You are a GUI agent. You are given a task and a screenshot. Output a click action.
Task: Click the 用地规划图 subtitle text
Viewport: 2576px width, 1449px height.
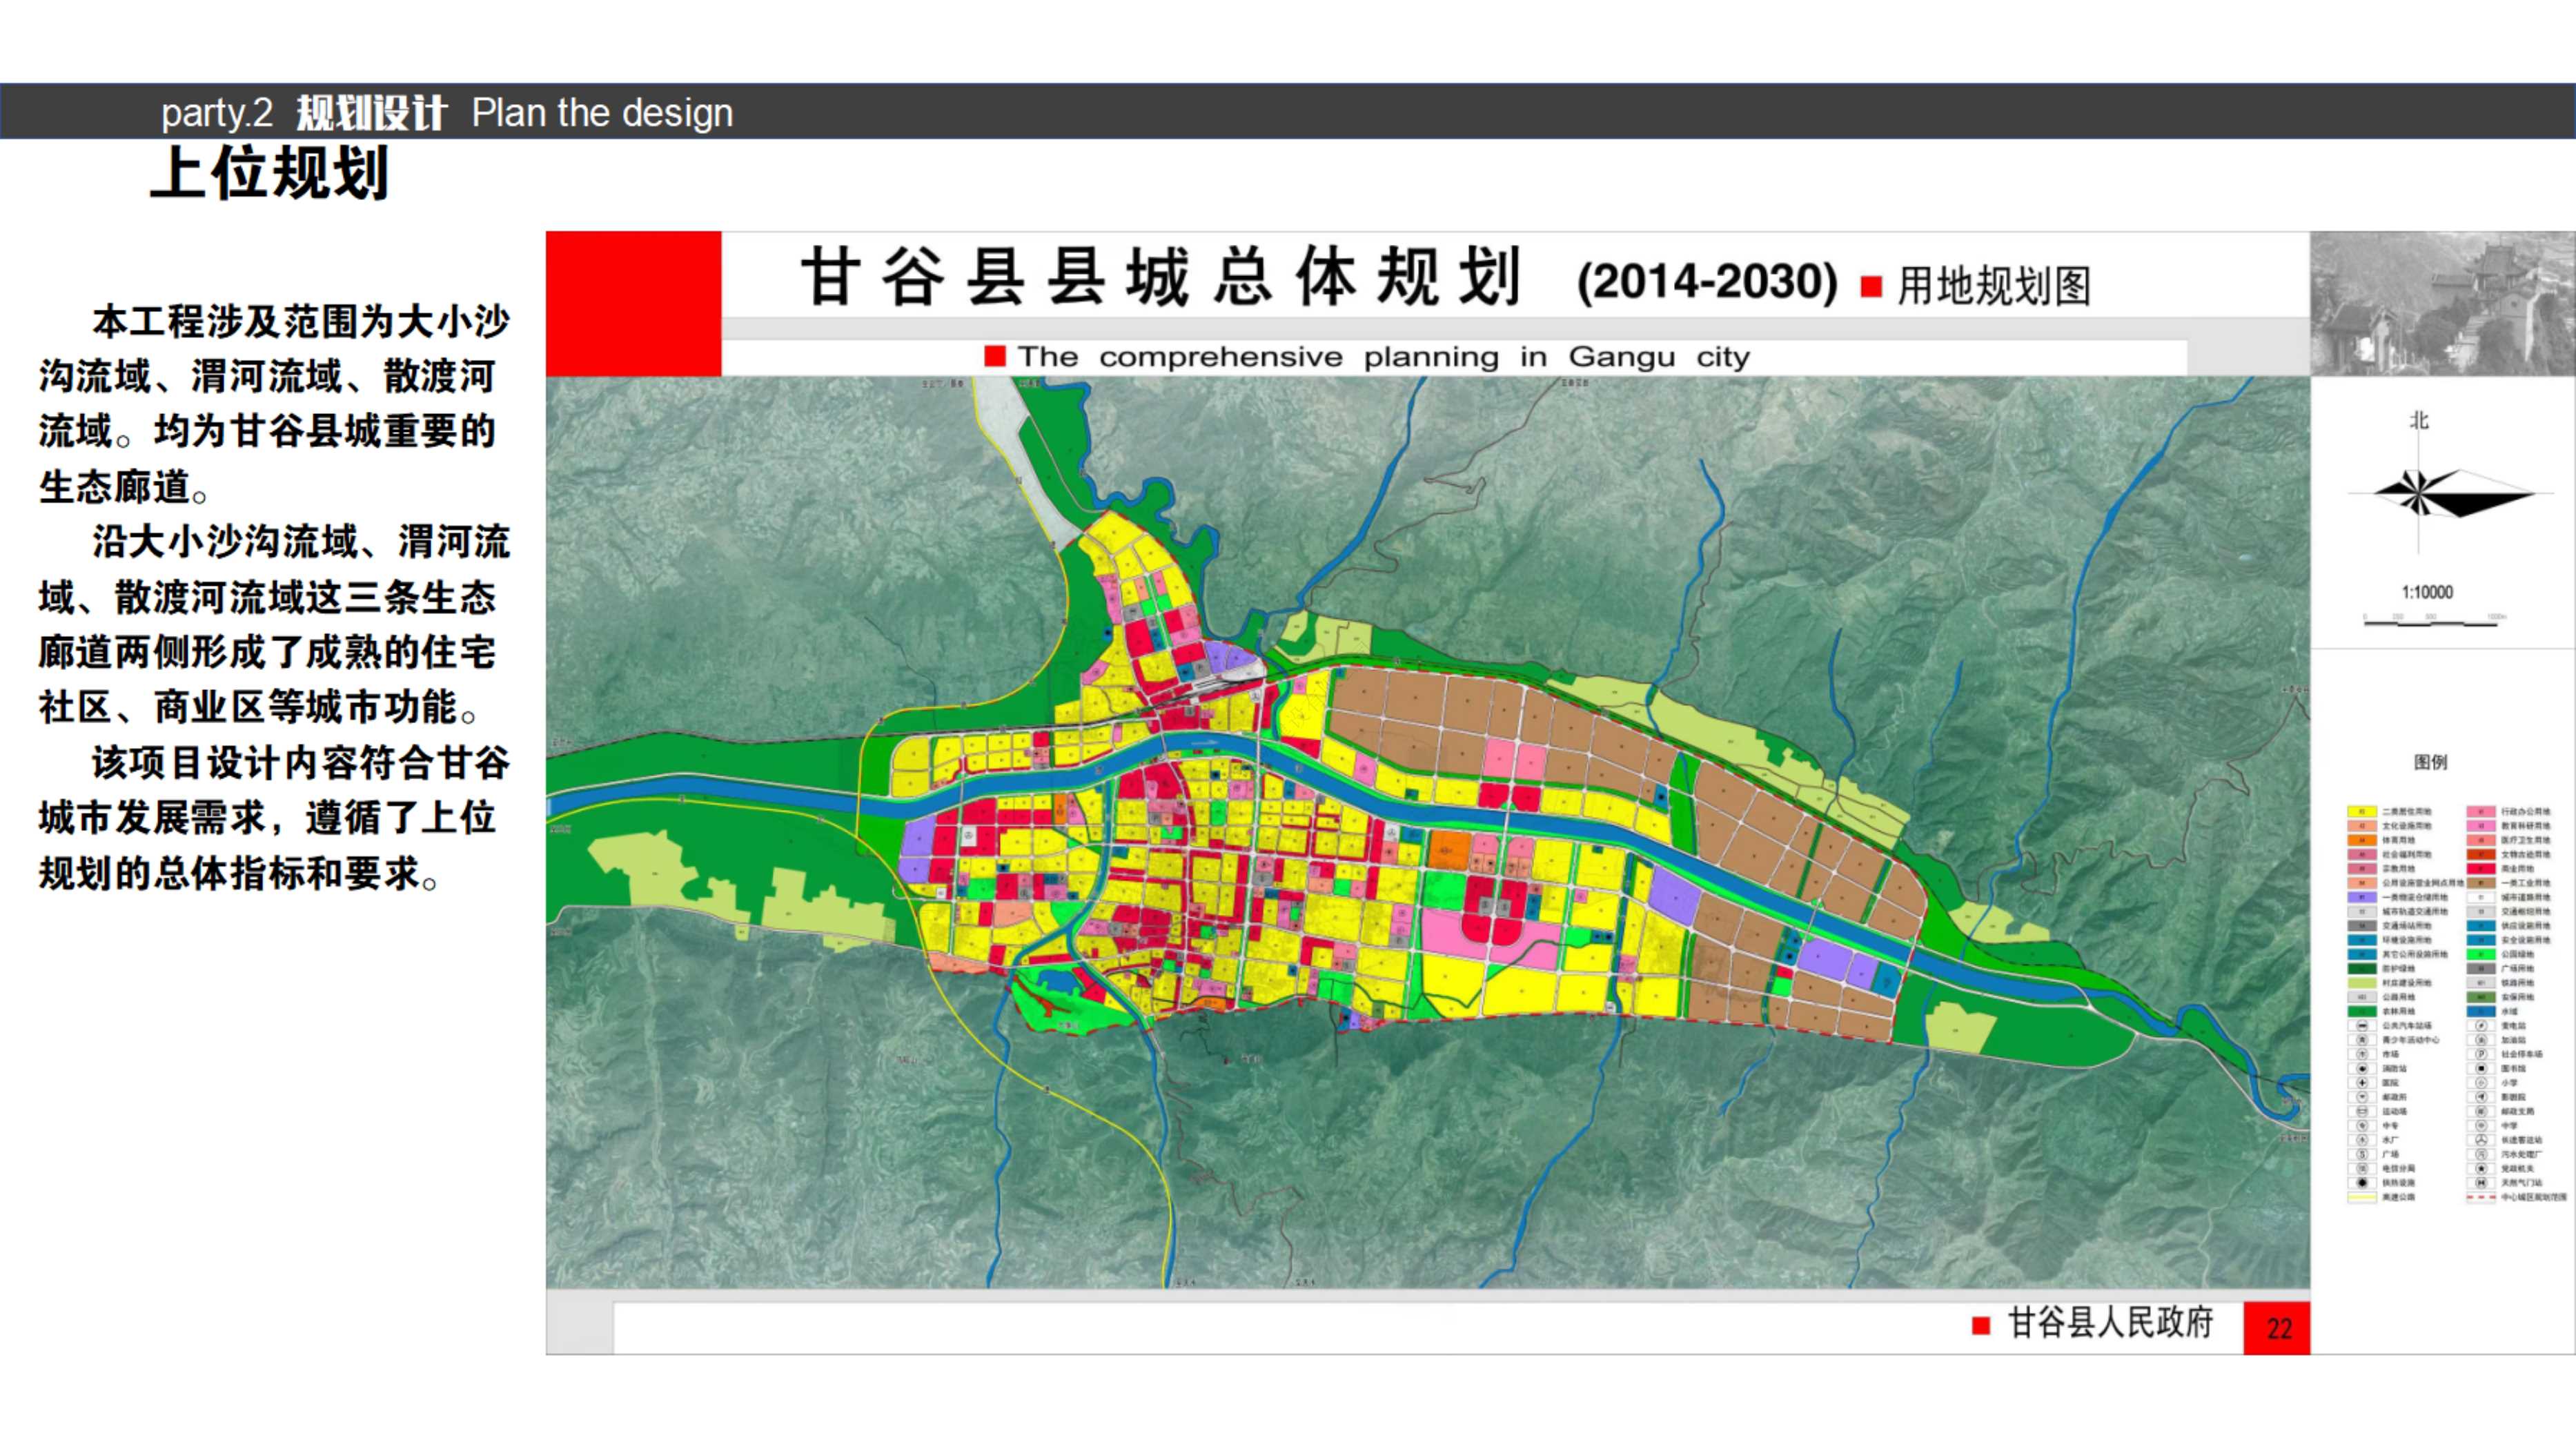pos(1994,286)
